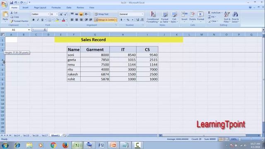Open Sort & Filter menu
This screenshot has height=149, width=265.
pyautogui.click(x=227, y=17)
